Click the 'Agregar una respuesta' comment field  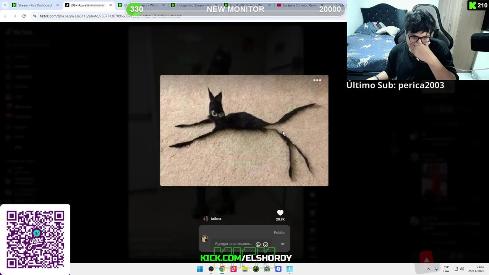pyautogui.click(x=233, y=244)
